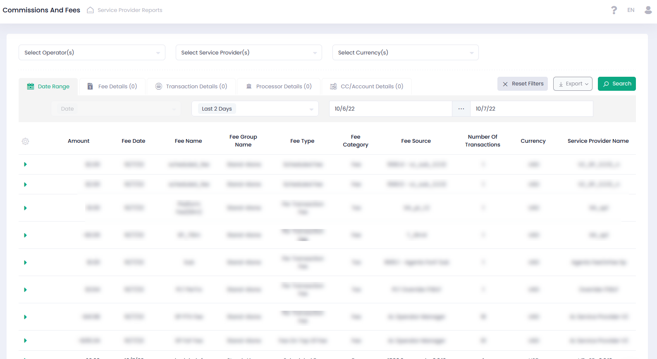Open the Select Service Provider(s) dropdown

click(248, 52)
